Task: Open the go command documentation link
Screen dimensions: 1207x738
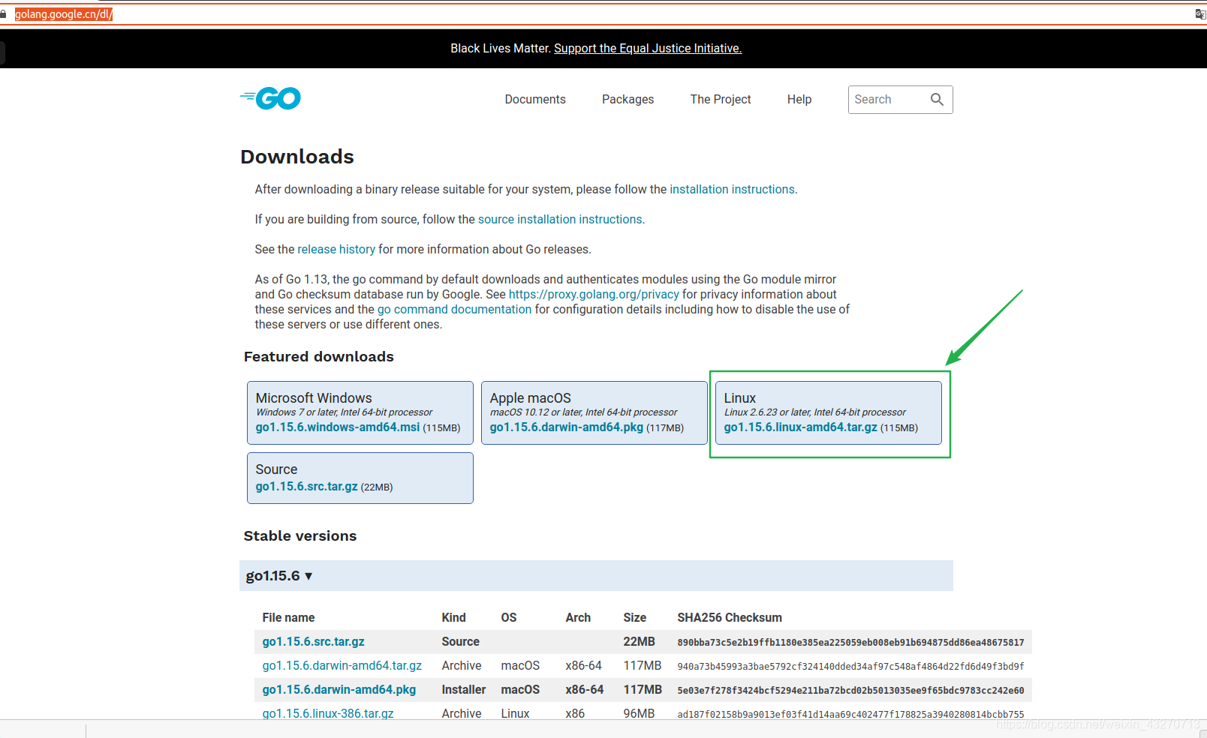Action: point(454,309)
